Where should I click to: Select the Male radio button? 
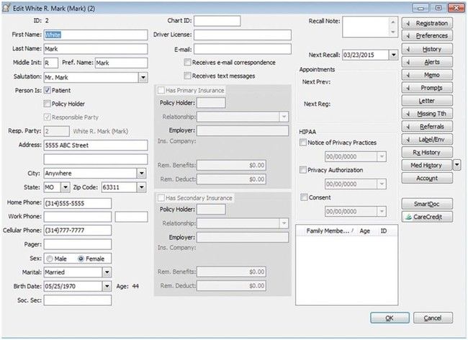click(x=49, y=259)
